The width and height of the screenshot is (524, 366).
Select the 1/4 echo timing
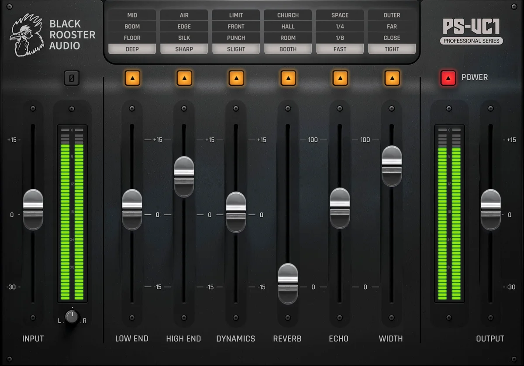pos(340,26)
